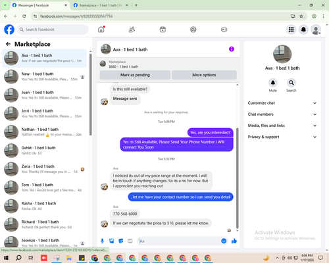The image size is (329, 263).
Task: Record a voice clip microphone icon
Action: coord(102,241)
